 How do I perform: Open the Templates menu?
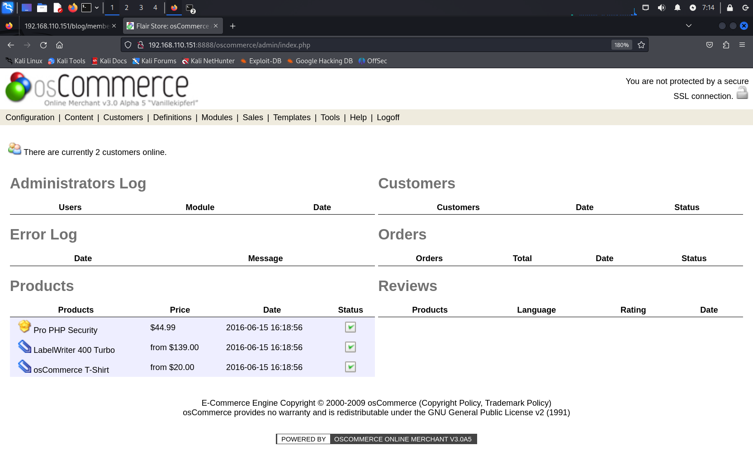[x=292, y=117]
